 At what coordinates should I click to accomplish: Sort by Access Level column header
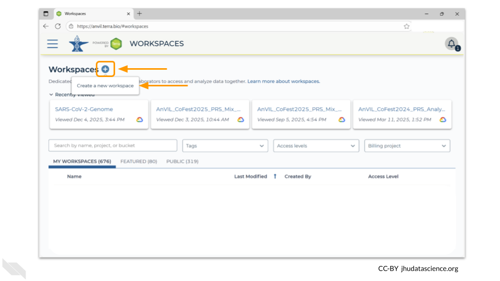click(383, 176)
